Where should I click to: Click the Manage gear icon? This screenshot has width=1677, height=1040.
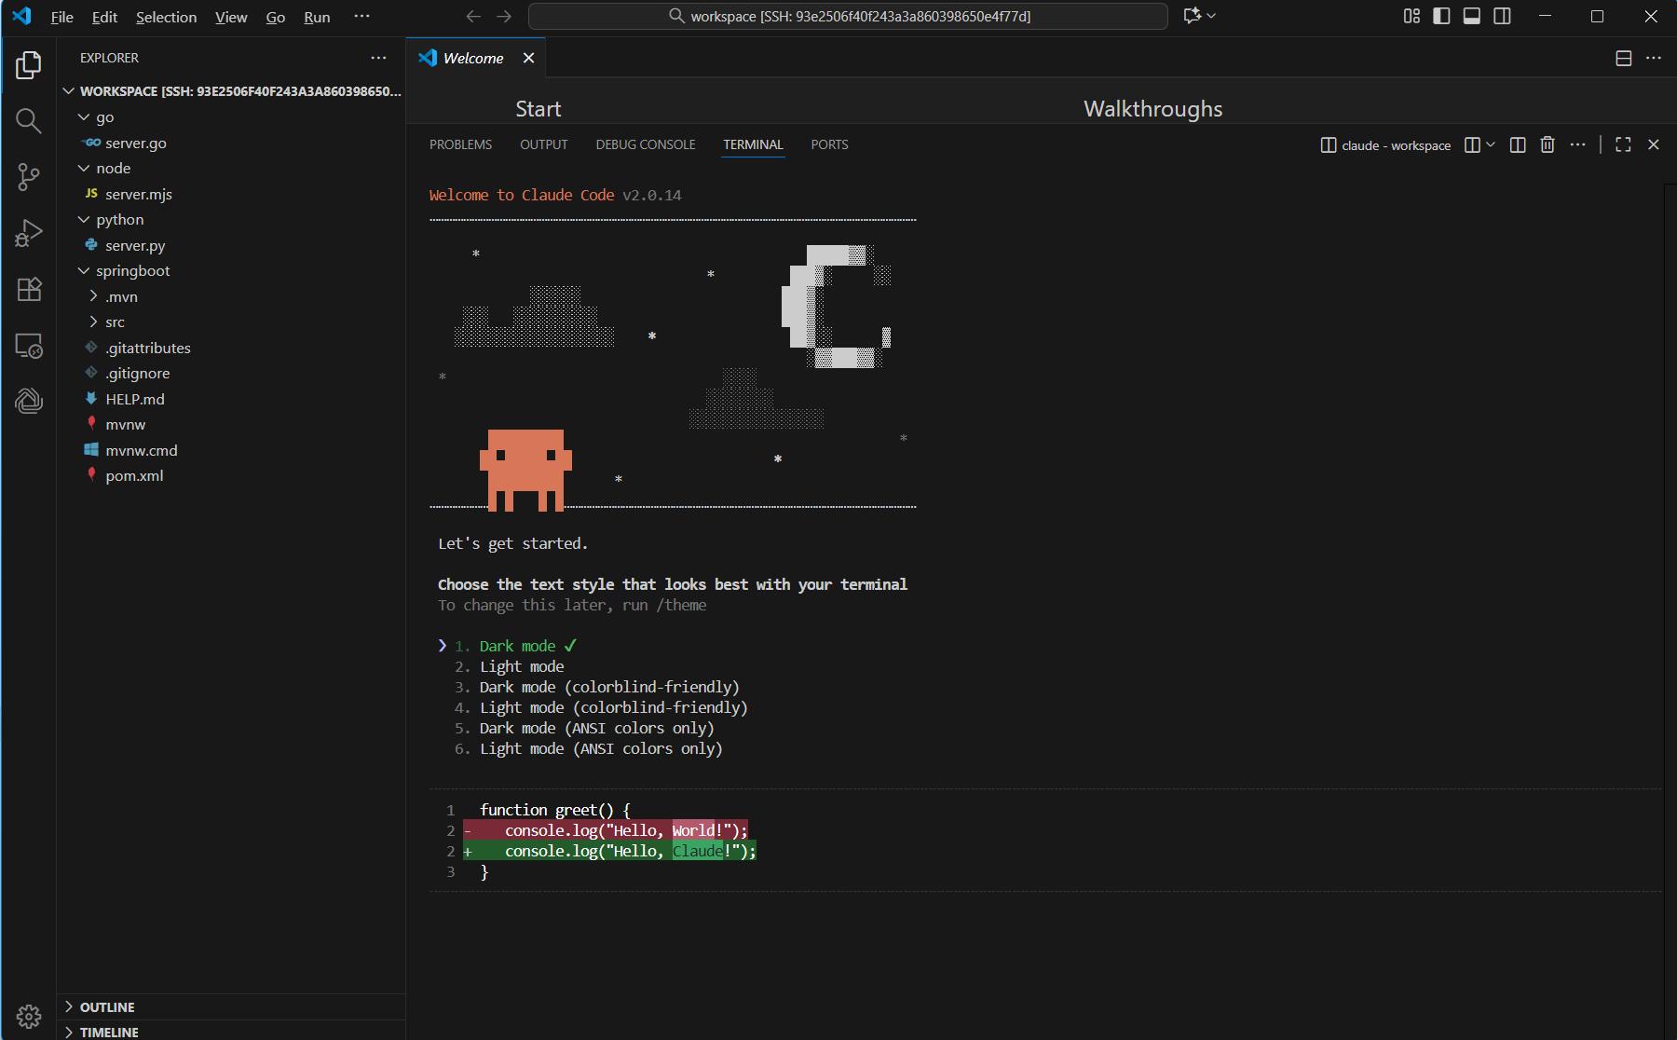[29, 1016]
